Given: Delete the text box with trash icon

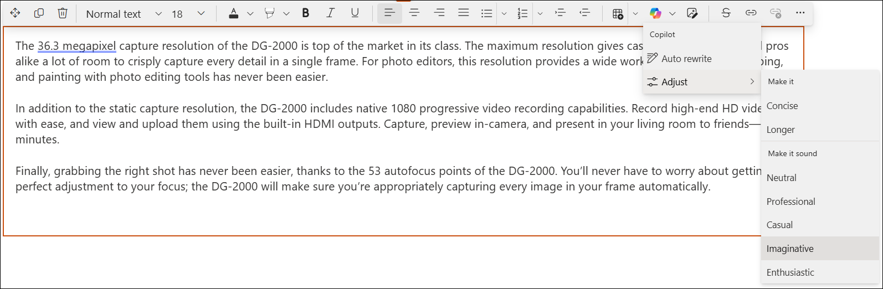Looking at the screenshot, I should [63, 13].
